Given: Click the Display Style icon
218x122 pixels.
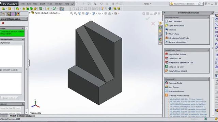Looking at the screenshot, I should pos(93,14).
